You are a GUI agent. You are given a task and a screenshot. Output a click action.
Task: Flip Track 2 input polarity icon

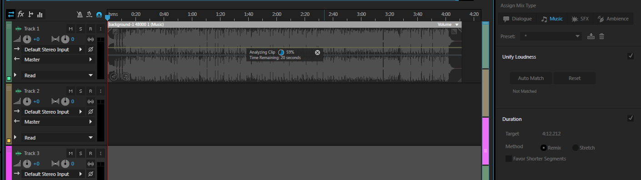[90, 111]
